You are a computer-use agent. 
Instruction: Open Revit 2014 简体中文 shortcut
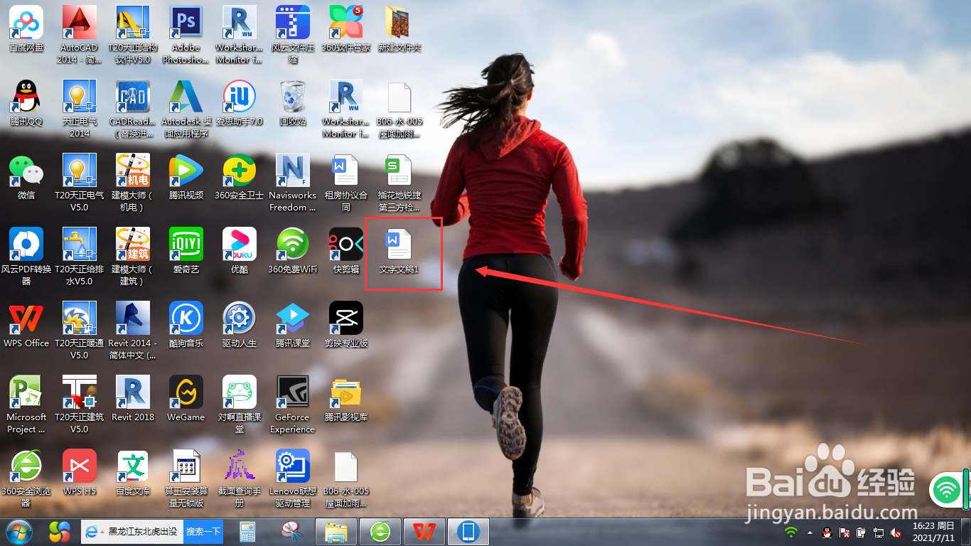tap(133, 331)
